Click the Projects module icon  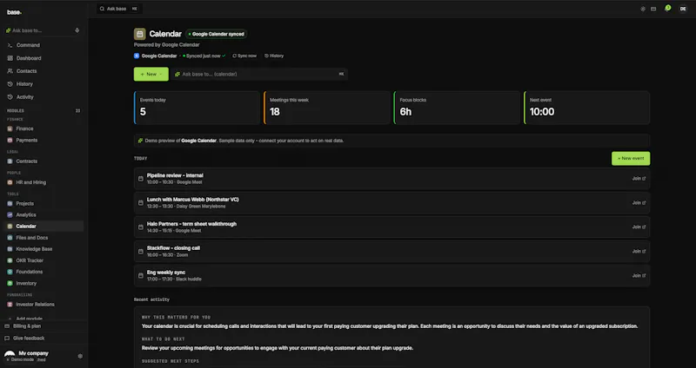click(x=10, y=203)
